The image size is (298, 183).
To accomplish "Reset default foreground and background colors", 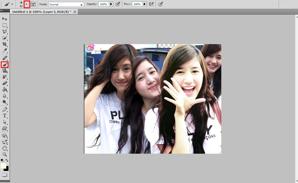I will pos(2,160).
